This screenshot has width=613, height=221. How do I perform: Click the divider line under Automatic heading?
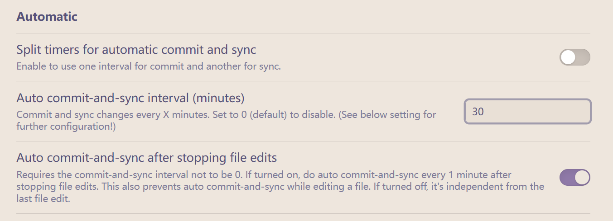tap(304, 33)
